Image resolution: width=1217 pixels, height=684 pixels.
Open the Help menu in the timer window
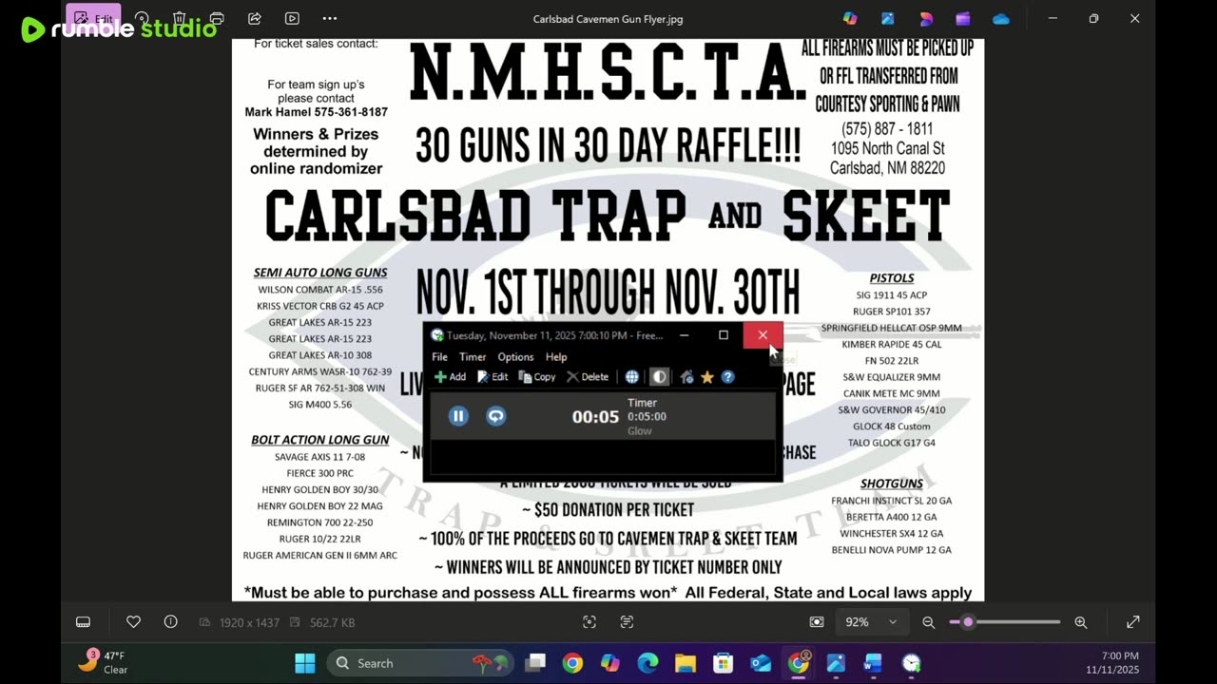(x=556, y=357)
